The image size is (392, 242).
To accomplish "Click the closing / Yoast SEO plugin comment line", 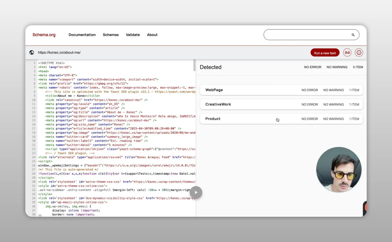I will coord(70,153).
